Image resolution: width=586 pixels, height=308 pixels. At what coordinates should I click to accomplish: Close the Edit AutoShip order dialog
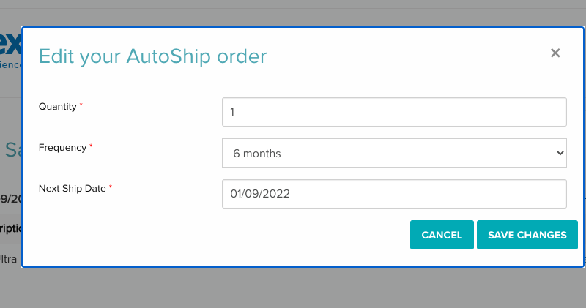555,53
